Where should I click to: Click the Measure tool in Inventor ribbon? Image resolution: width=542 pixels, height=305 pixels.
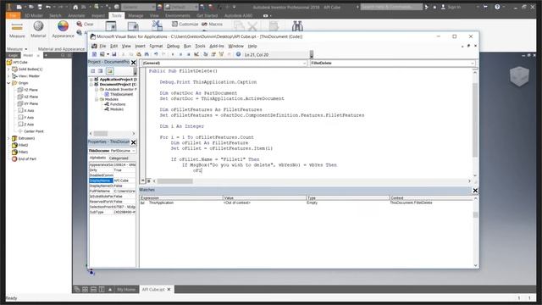click(17, 30)
